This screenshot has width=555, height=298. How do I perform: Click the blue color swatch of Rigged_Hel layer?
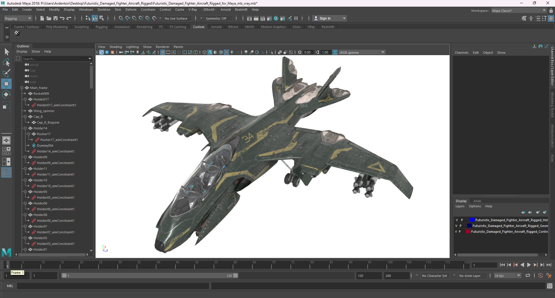(472, 220)
